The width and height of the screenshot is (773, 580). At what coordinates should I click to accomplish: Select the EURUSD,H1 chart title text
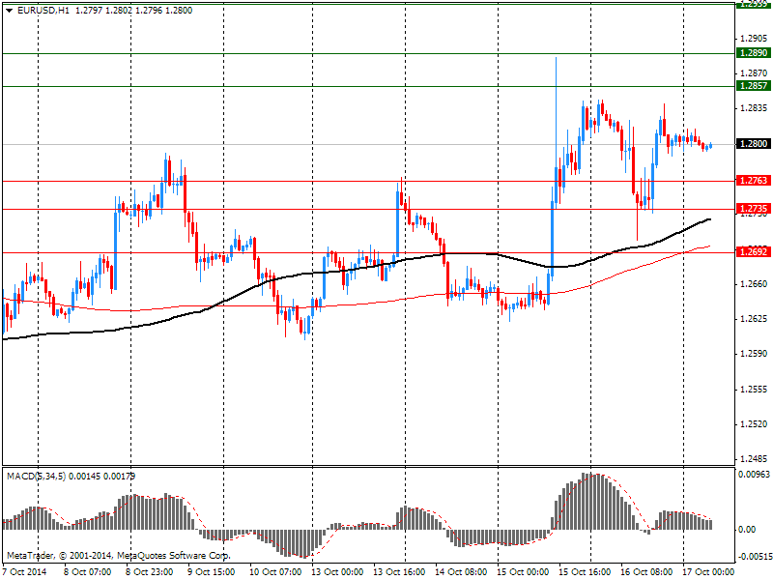click(43, 11)
